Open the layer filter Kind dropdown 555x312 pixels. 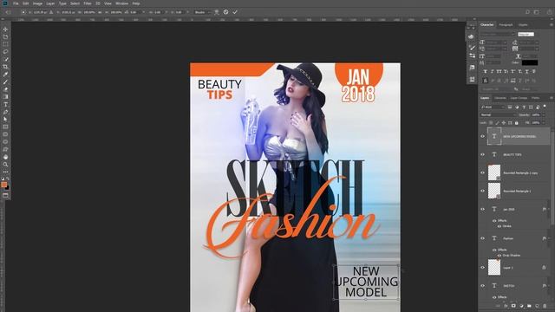(x=492, y=107)
